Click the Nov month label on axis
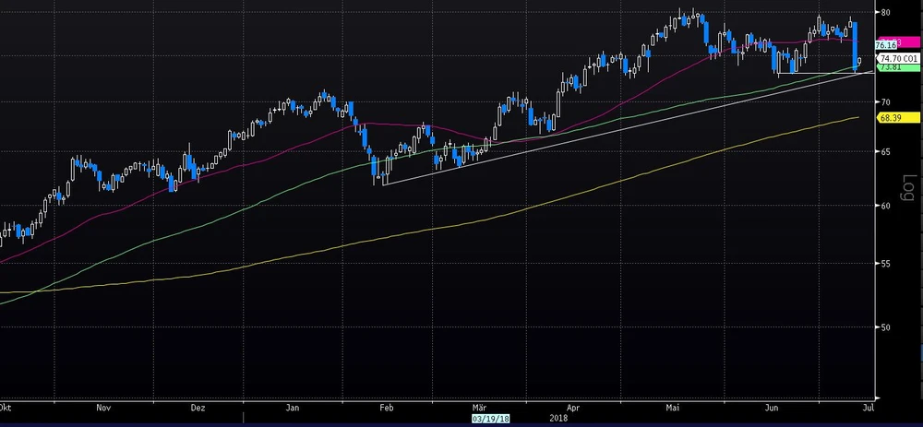The width and height of the screenshot is (923, 427). click(x=103, y=405)
